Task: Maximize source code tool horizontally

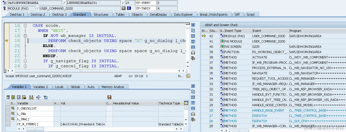Action: (193, 47)
